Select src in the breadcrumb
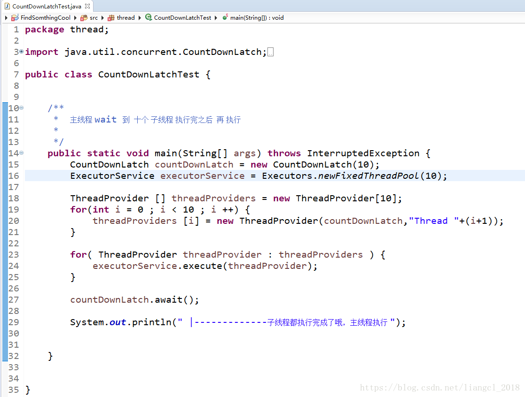 click(x=94, y=18)
